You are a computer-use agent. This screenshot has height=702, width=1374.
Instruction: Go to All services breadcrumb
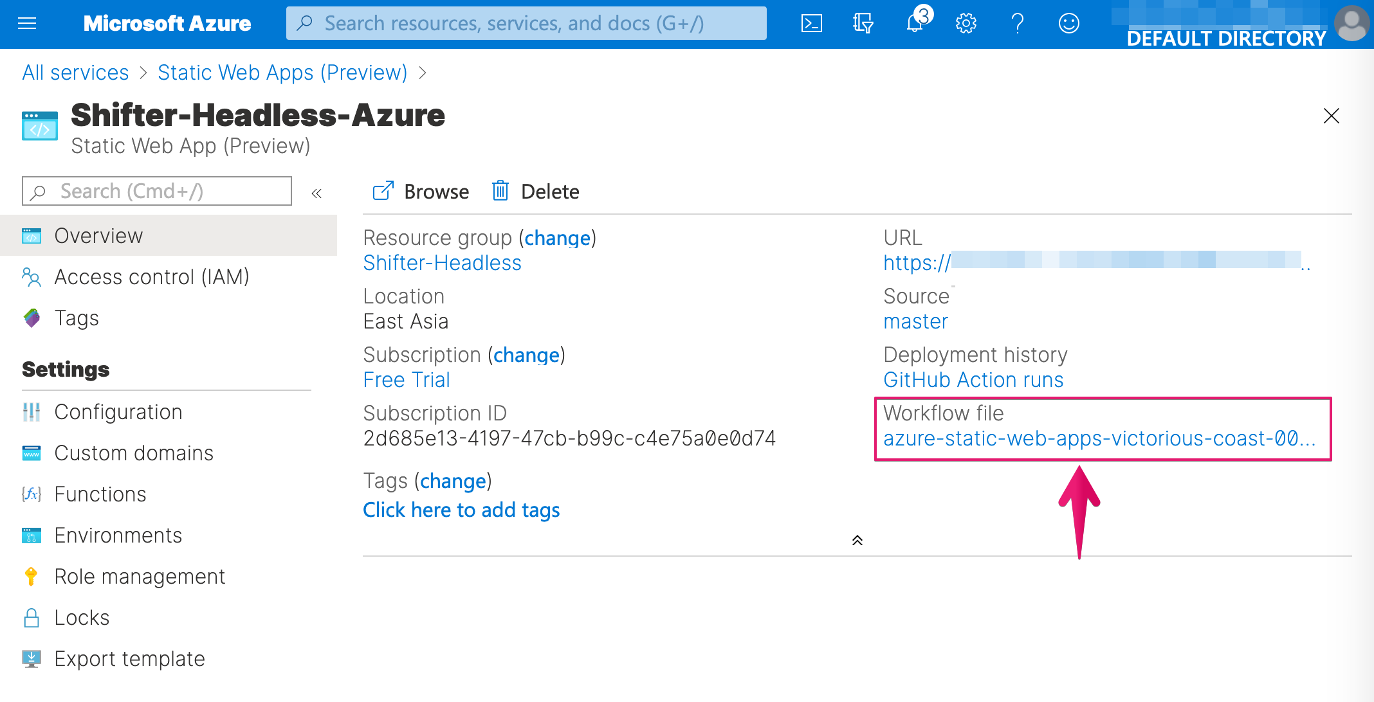tap(75, 73)
